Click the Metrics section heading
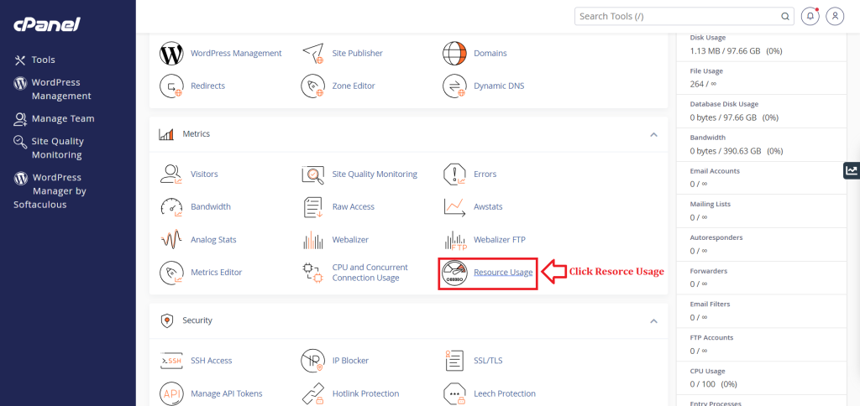Screen dimensions: 860x406 197,133
